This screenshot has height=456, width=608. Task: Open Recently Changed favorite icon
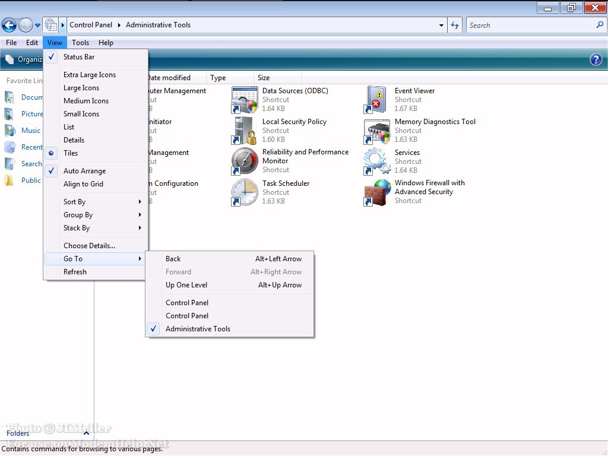click(9, 147)
